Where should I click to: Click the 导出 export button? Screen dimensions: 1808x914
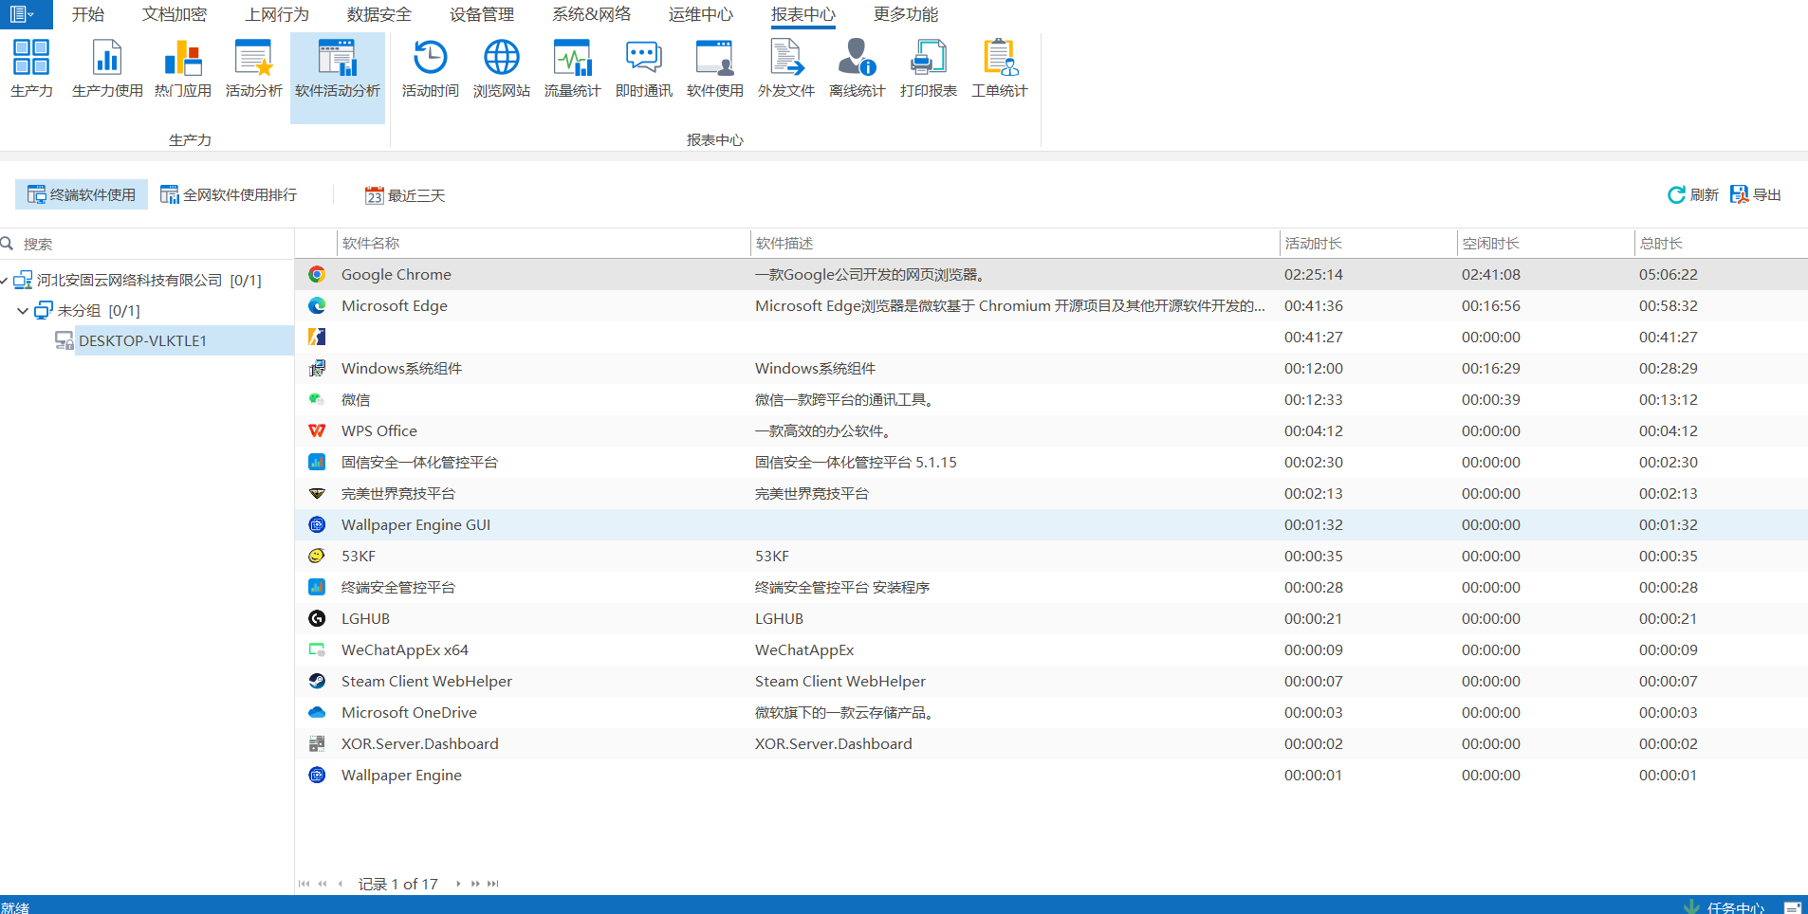click(1755, 195)
